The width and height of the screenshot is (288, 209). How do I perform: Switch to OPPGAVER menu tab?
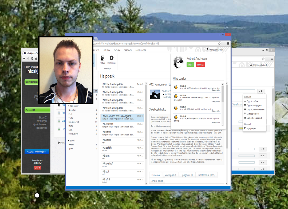coord(128,50)
